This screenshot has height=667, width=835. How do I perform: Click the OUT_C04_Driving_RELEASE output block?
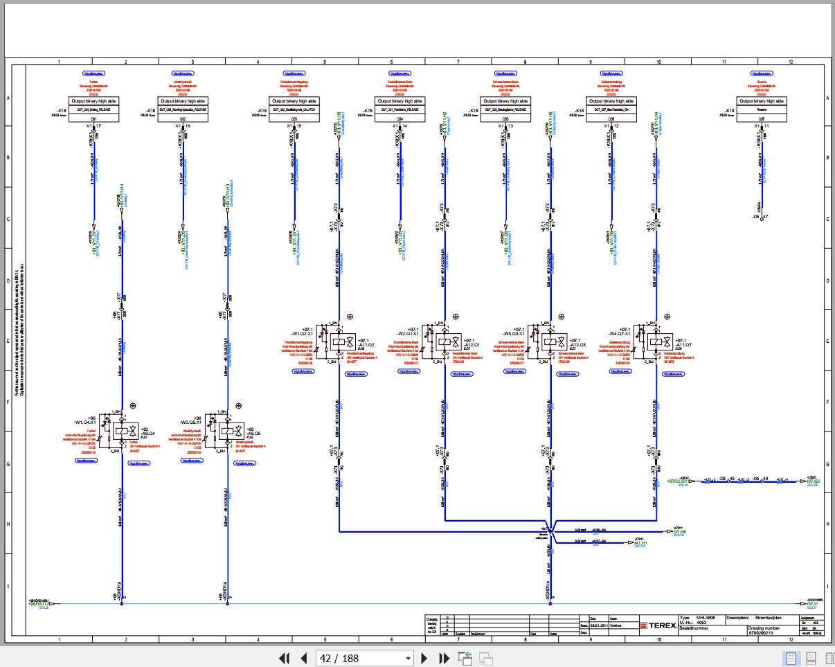93,109
